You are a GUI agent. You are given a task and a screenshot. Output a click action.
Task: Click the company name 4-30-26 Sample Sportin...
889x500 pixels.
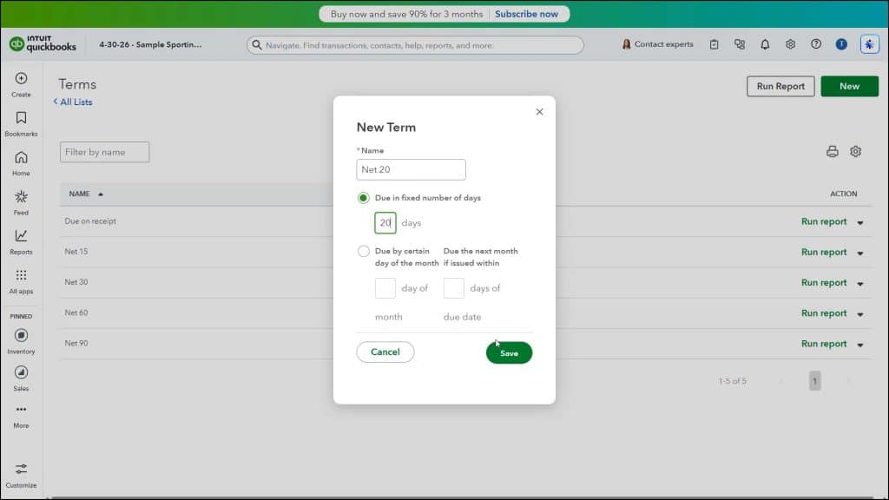(150, 44)
